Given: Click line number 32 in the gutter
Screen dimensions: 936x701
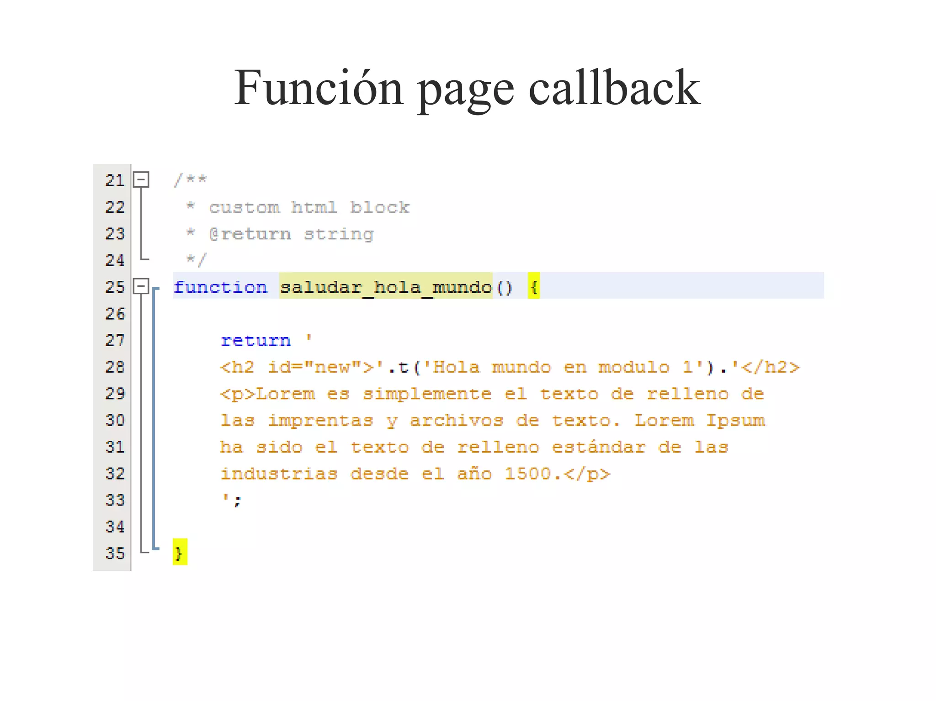Looking at the screenshot, I should click(115, 474).
